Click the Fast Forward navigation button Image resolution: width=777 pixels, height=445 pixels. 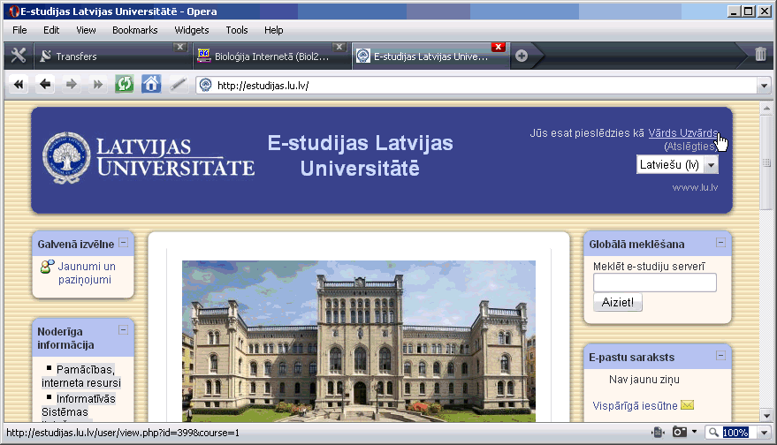click(x=98, y=85)
